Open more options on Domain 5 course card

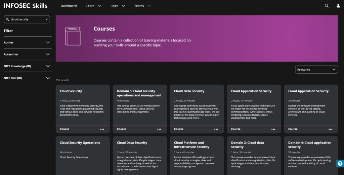[x=159, y=129]
